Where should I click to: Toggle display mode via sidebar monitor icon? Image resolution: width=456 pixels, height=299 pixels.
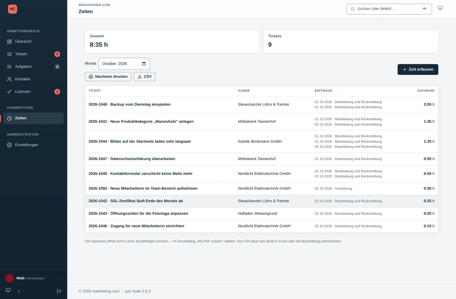(8, 290)
